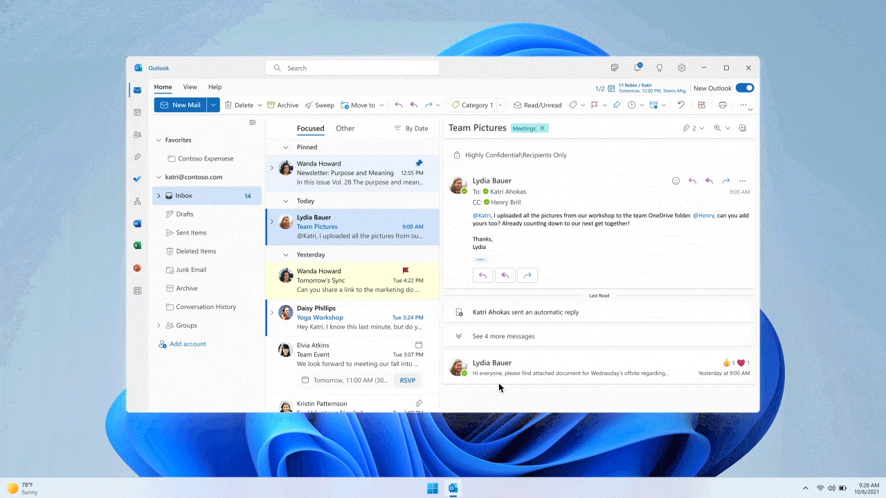Viewport: 886px width, 498px height.
Task: Expand 'See 4 more messages' in the conversation
Action: pos(503,335)
